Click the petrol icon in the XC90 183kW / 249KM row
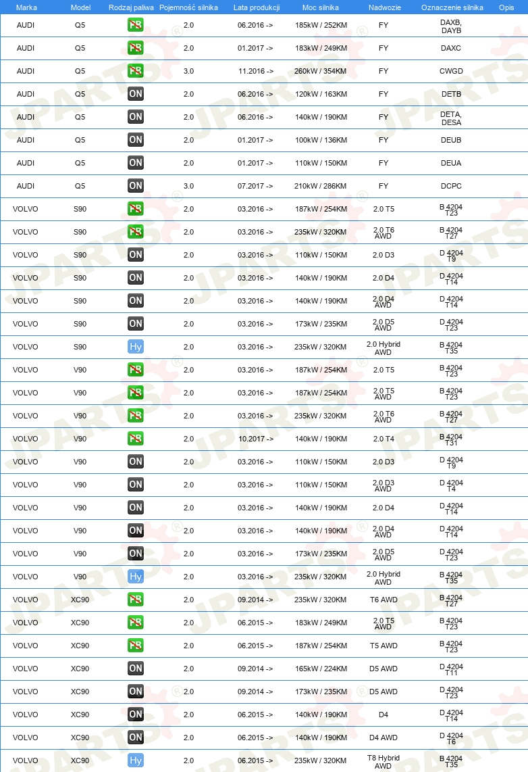The image size is (528, 772). 136,623
